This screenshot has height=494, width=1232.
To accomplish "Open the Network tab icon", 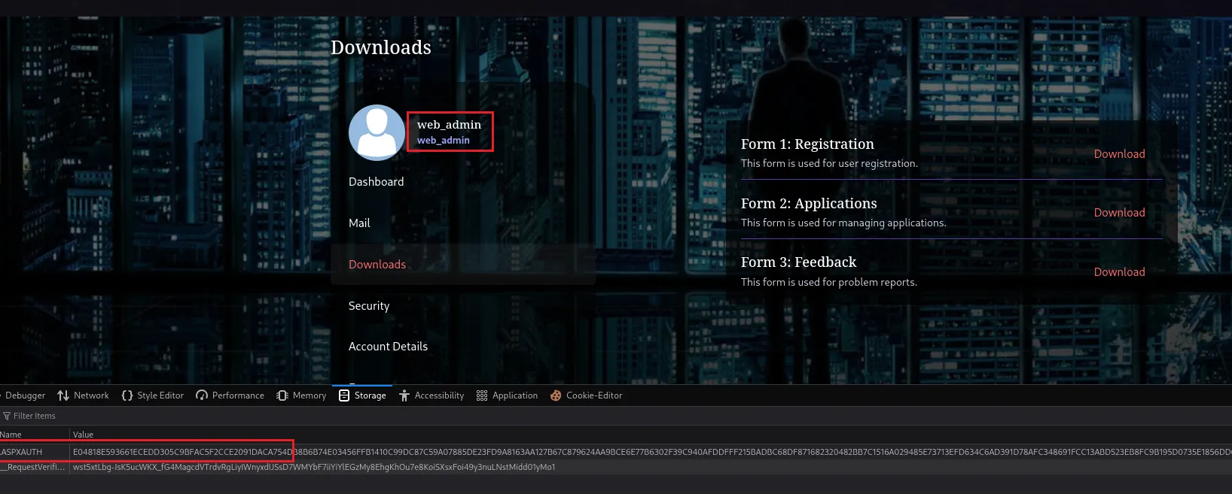I will coord(63,396).
